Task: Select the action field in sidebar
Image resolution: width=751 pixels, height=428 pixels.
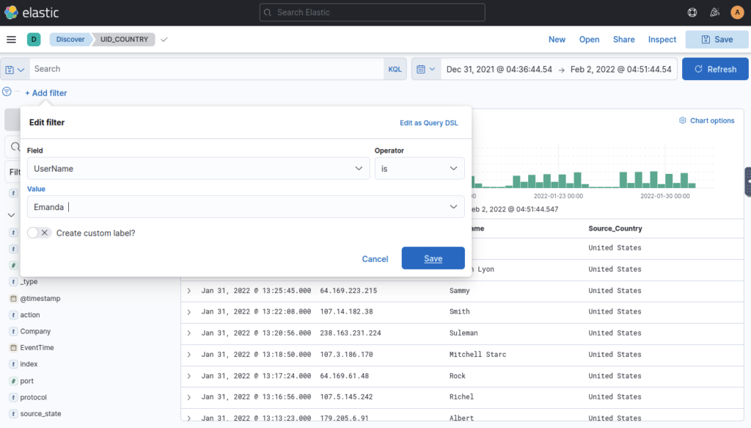Action: pyautogui.click(x=29, y=315)
